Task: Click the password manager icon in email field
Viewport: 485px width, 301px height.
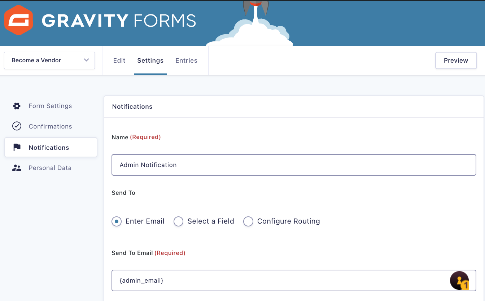Action: point(459,280)
